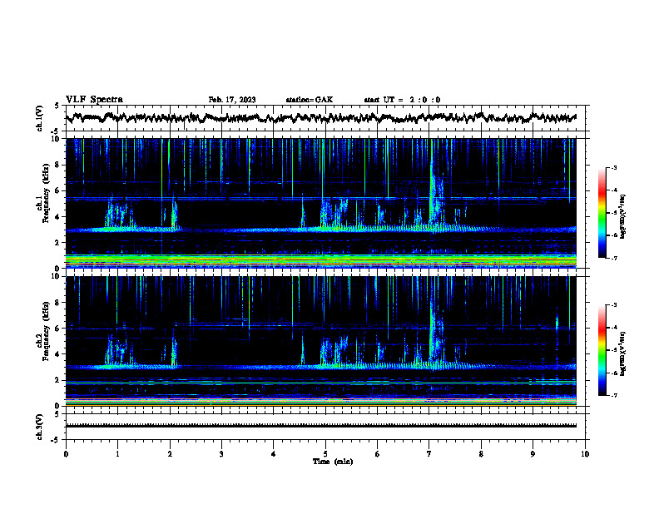659x509 pixels.
Task: Click the ch.1 Frequency (kHz) axis label
Action: tap(47, 193)
